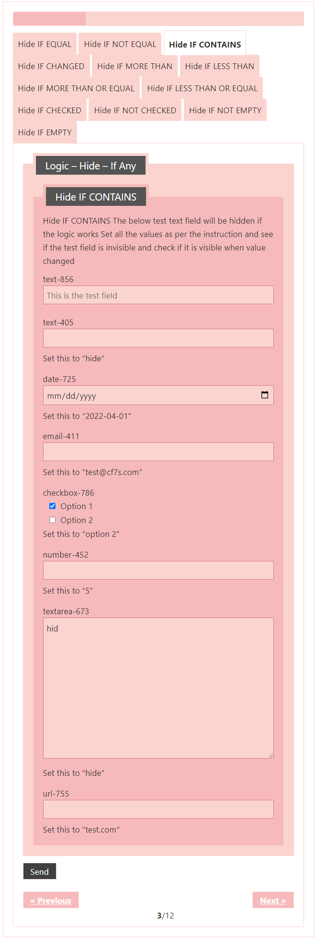This screenshot has width=316, height=940.
Task: Check the Option 2 checkbox
Action: [53, 520]
